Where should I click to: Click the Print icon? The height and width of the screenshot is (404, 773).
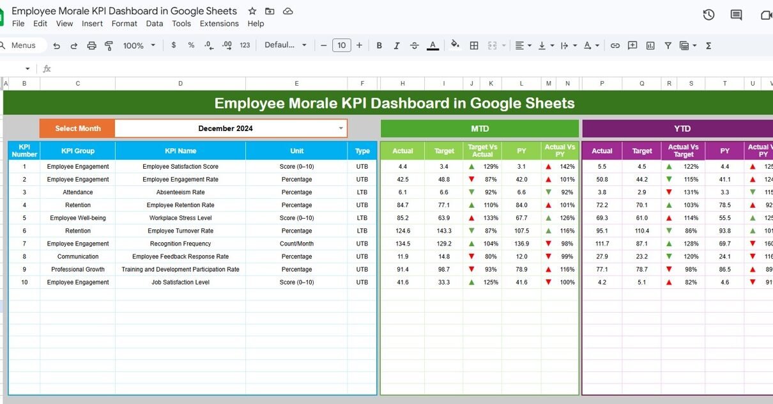91,45
